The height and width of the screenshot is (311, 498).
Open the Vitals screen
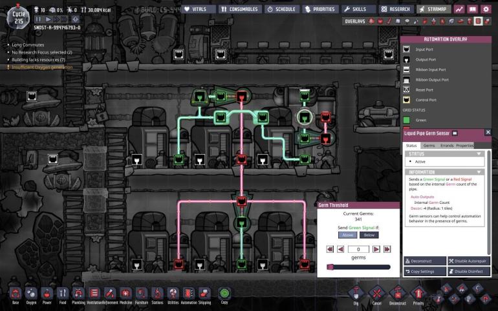coord(199,9)
